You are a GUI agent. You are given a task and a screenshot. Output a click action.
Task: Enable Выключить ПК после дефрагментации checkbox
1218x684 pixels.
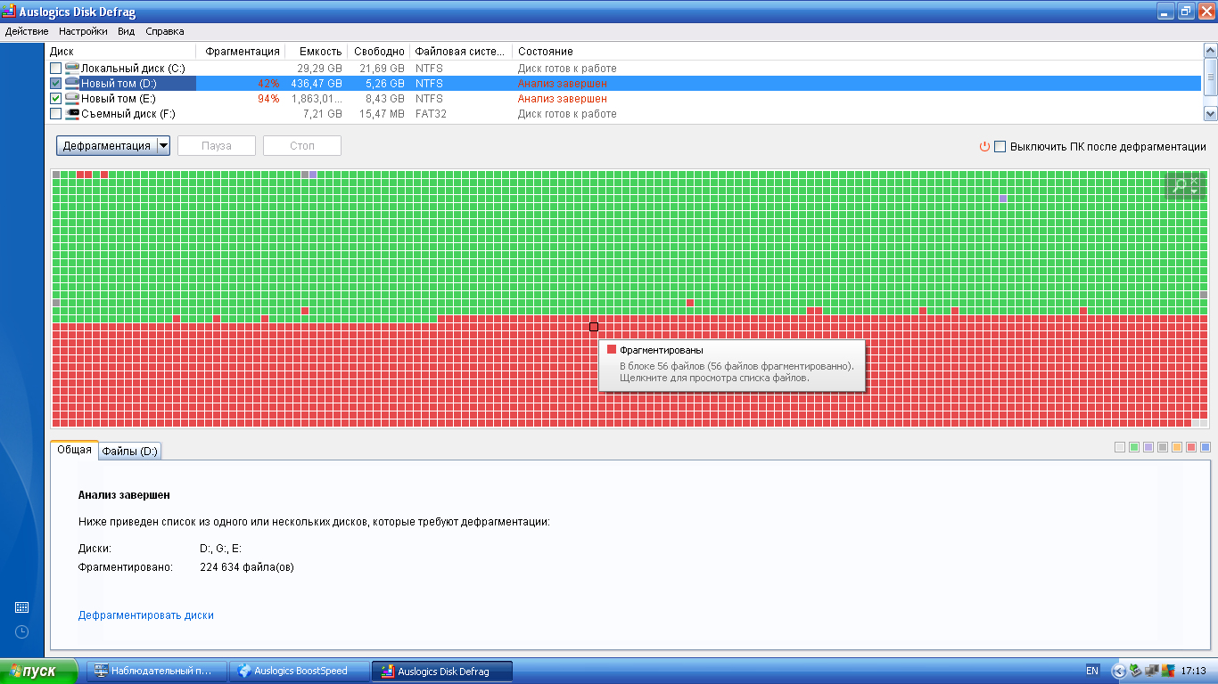point(1000,147)
